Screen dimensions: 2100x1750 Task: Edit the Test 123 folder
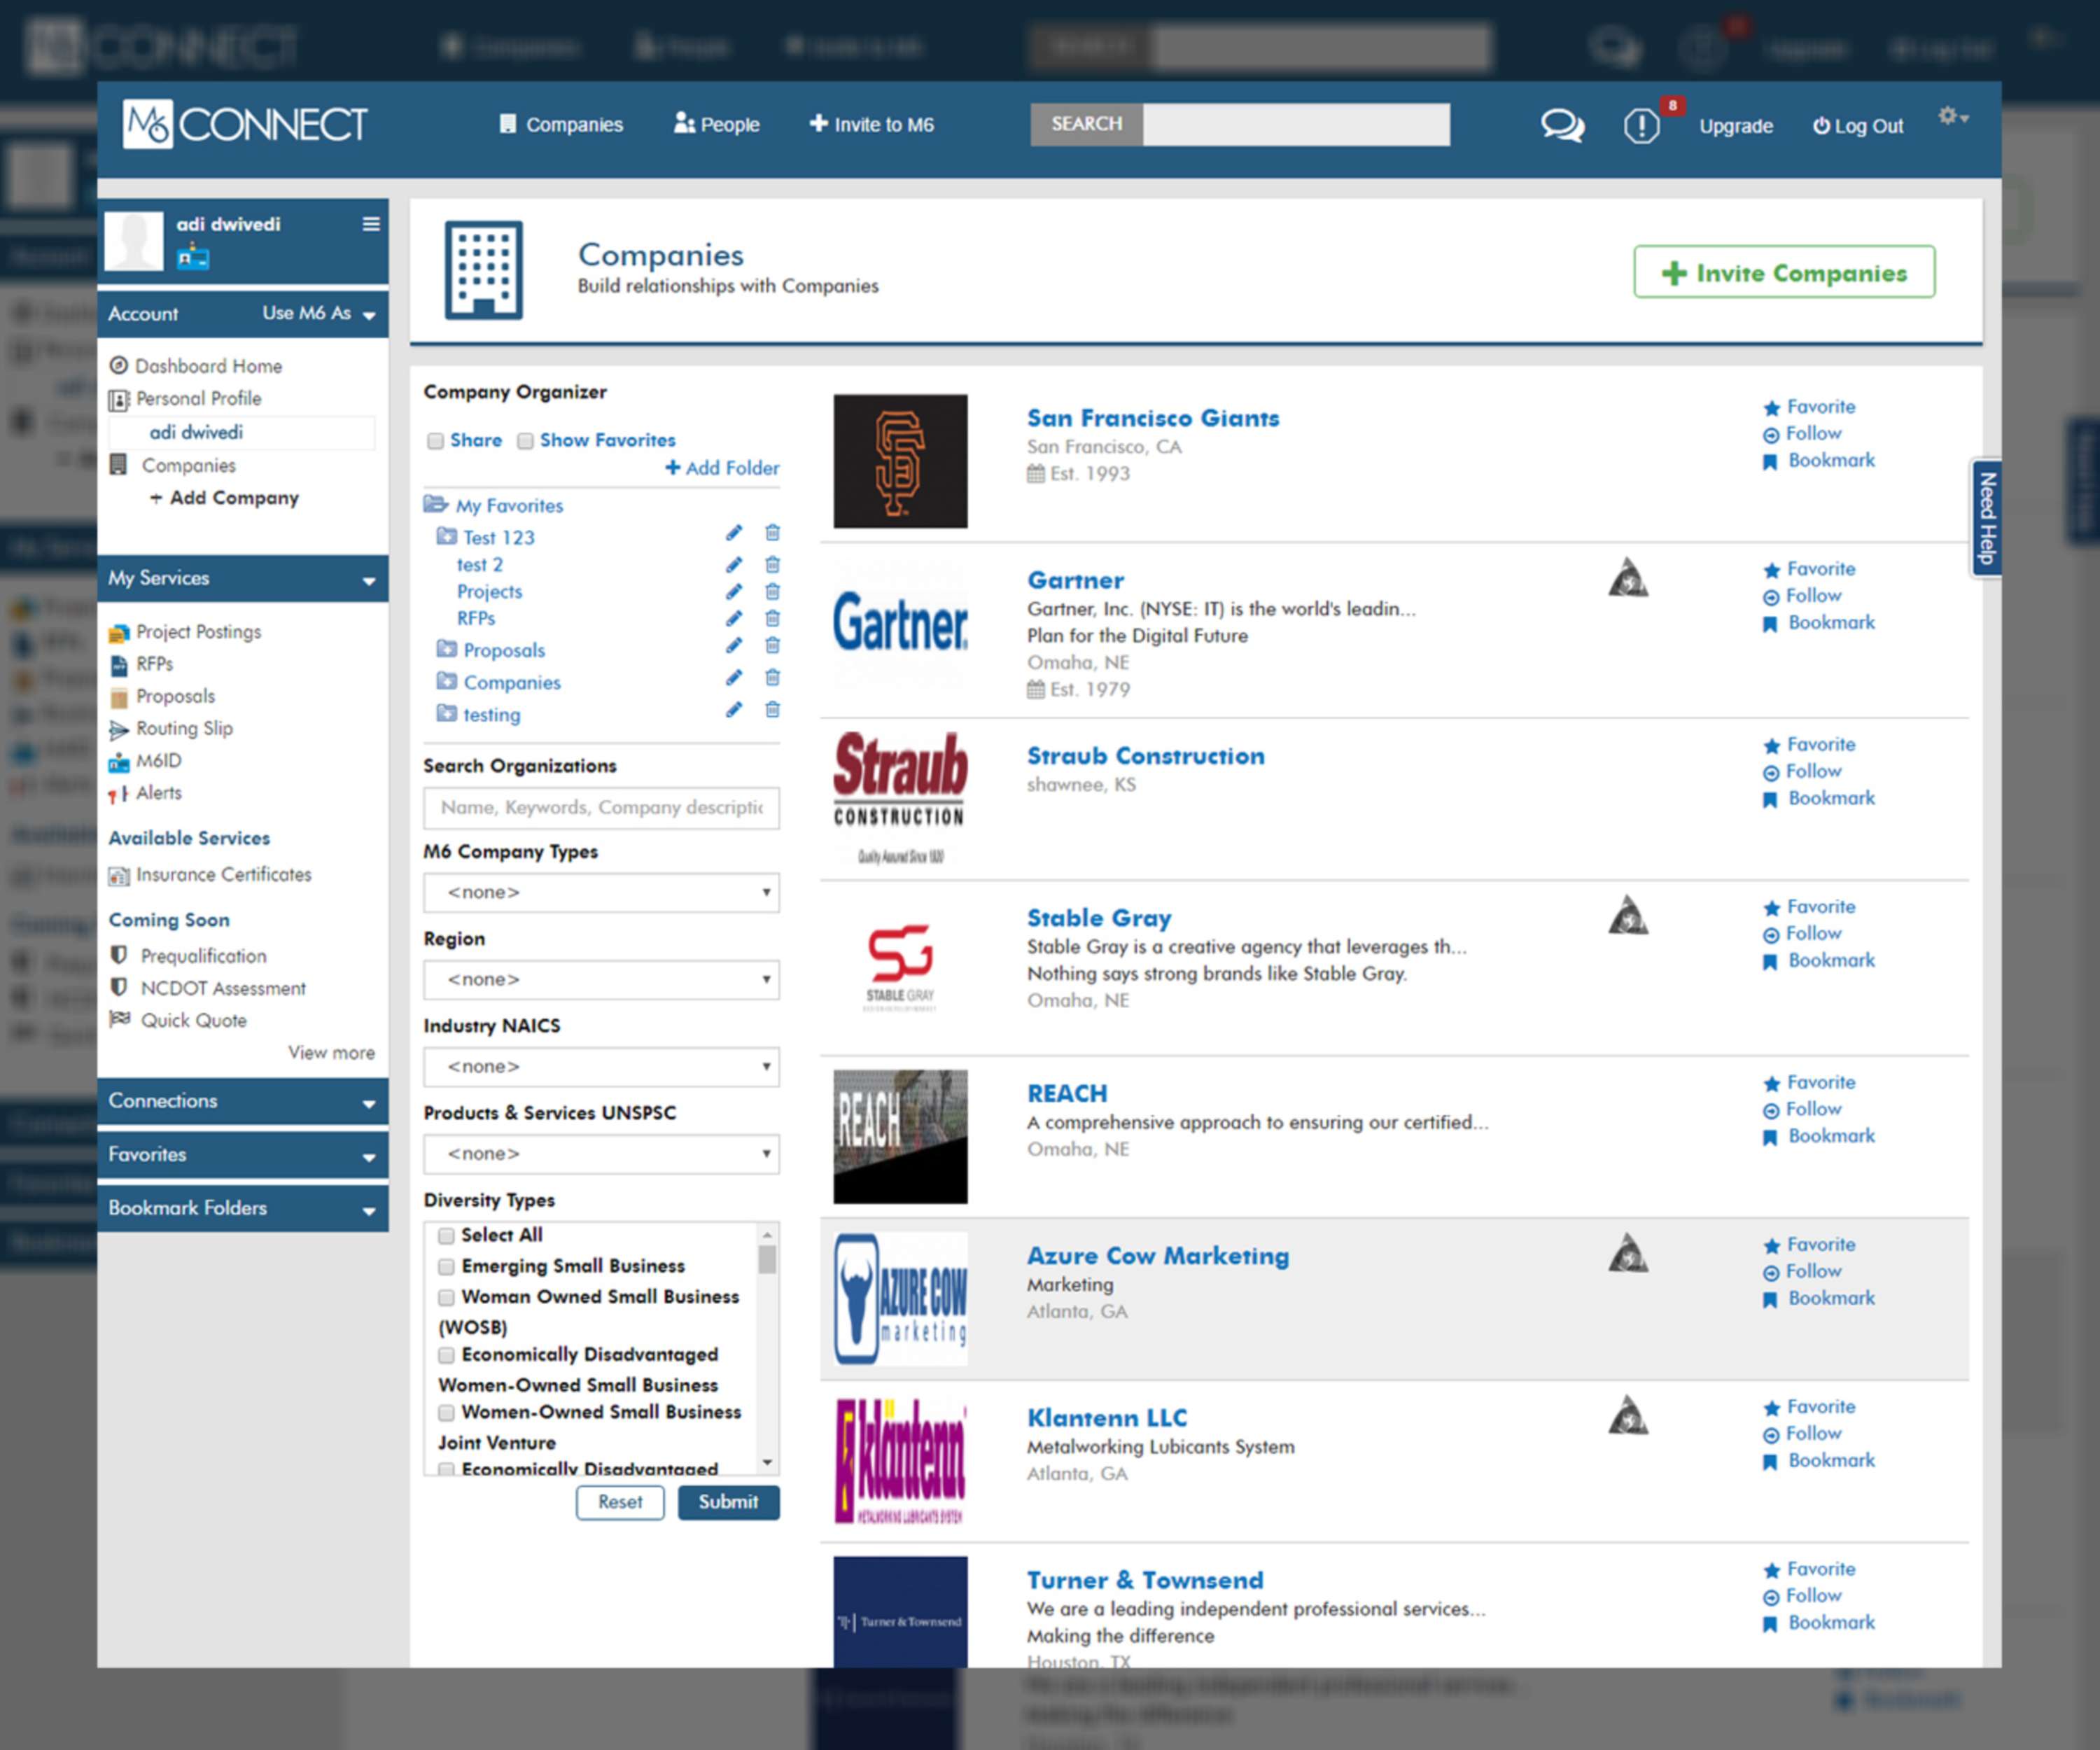click(x=734, y=533)
